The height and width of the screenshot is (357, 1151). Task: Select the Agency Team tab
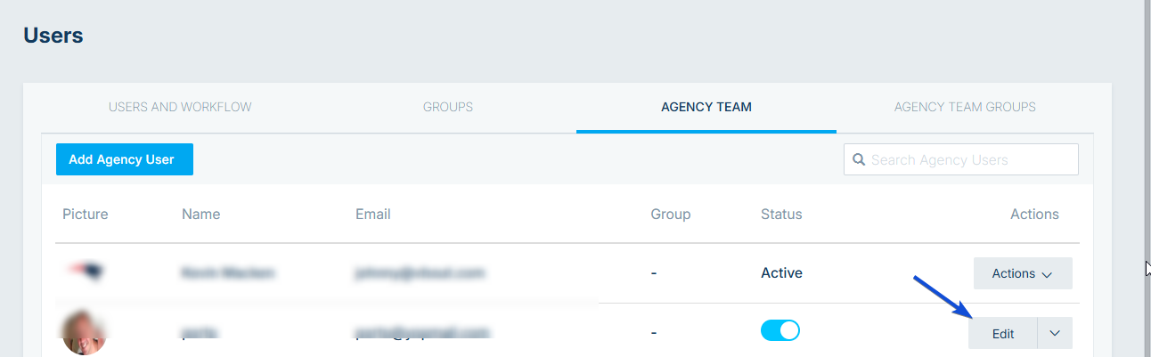tap(706, 107)
